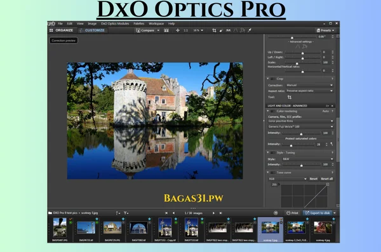The width and height of the screenshot is (381, 252).
Task: Switch to the CUSTOMIZE tab
Action: (x=92, y=30)
